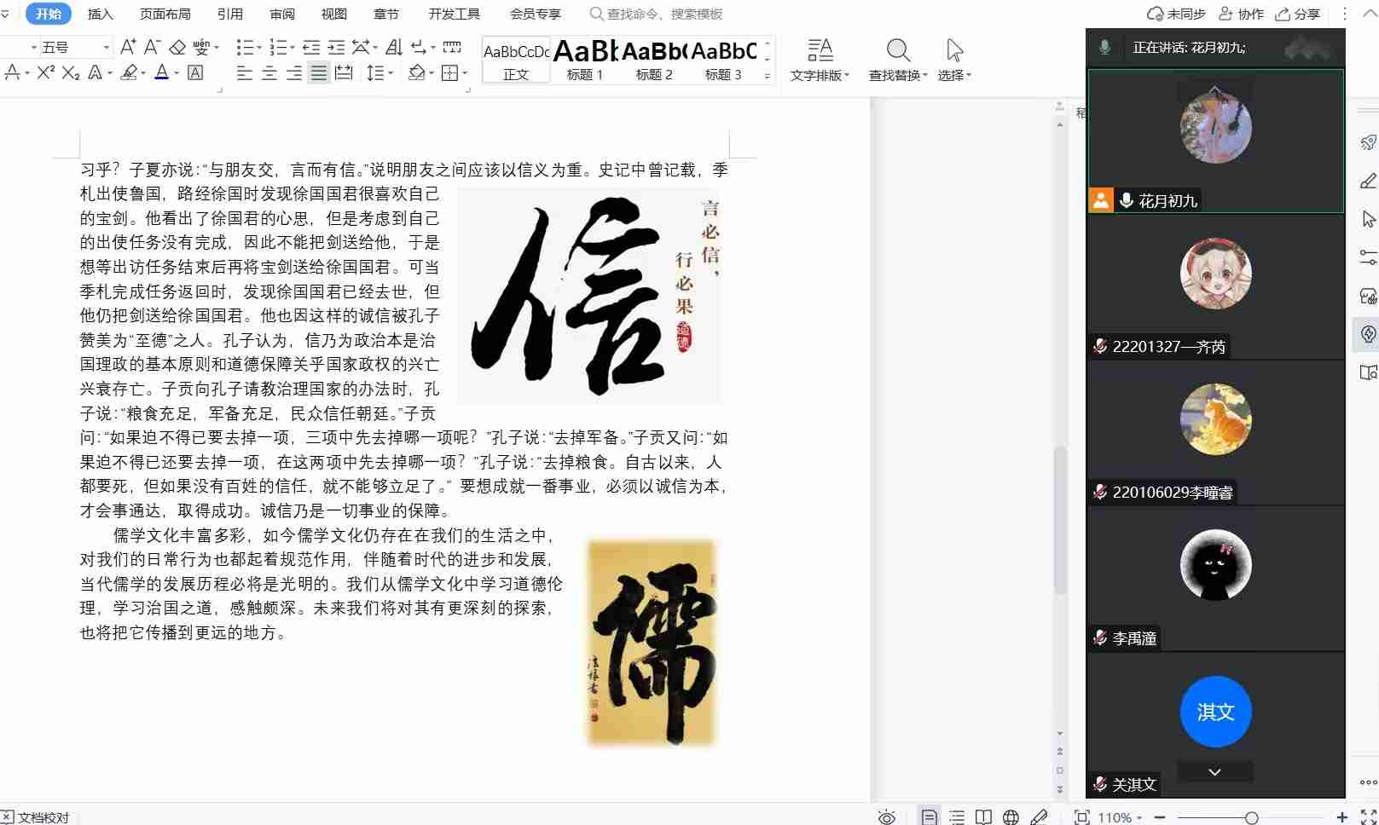Viewport: 1379px width, 825px height.
Task: Click the increase font size icon
Action: [x=127, y=47]
